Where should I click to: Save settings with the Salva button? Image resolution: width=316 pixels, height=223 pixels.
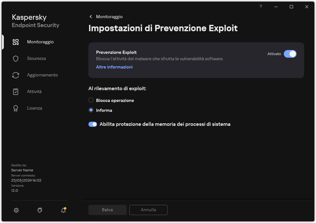pyautogui.click(x=107, y=210)
